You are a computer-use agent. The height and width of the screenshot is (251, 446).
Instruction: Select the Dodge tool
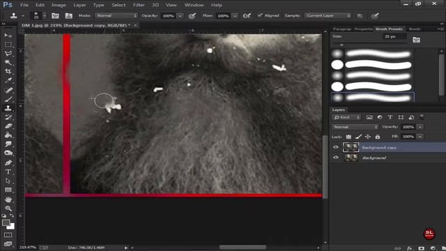tap(8, 153)
